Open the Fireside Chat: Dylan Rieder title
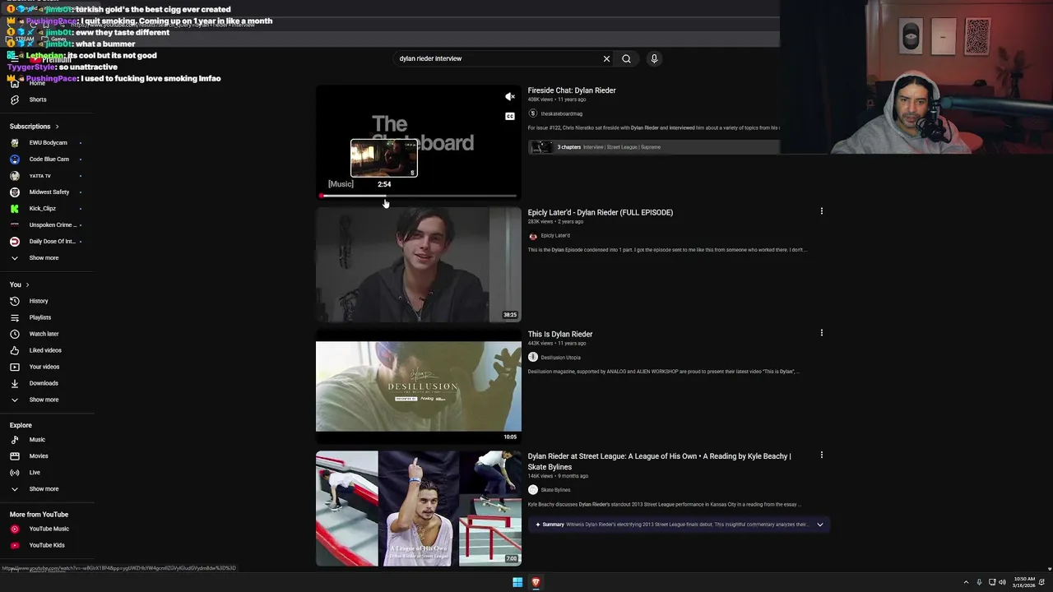Image resolution: width=1053 pixels, height=592 pixels. (572, 90)
